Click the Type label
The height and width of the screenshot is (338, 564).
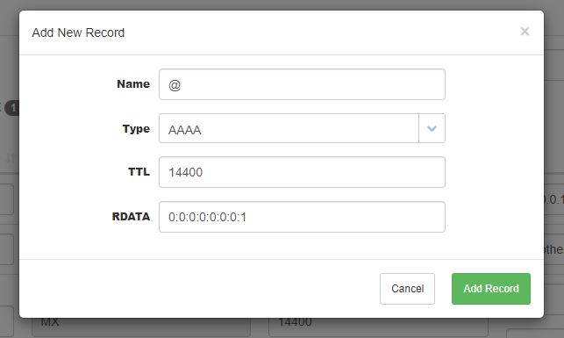pyautogui.click(x=136, y=129)
